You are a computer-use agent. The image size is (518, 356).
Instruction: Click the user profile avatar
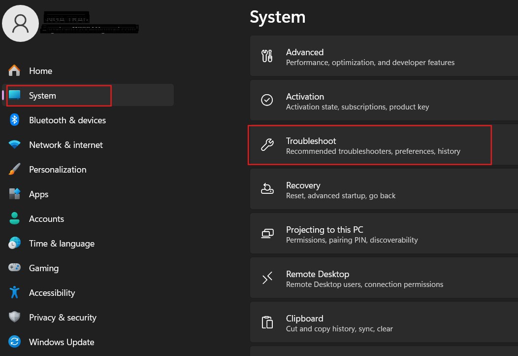pyautogui.click(x=21, y=24)
